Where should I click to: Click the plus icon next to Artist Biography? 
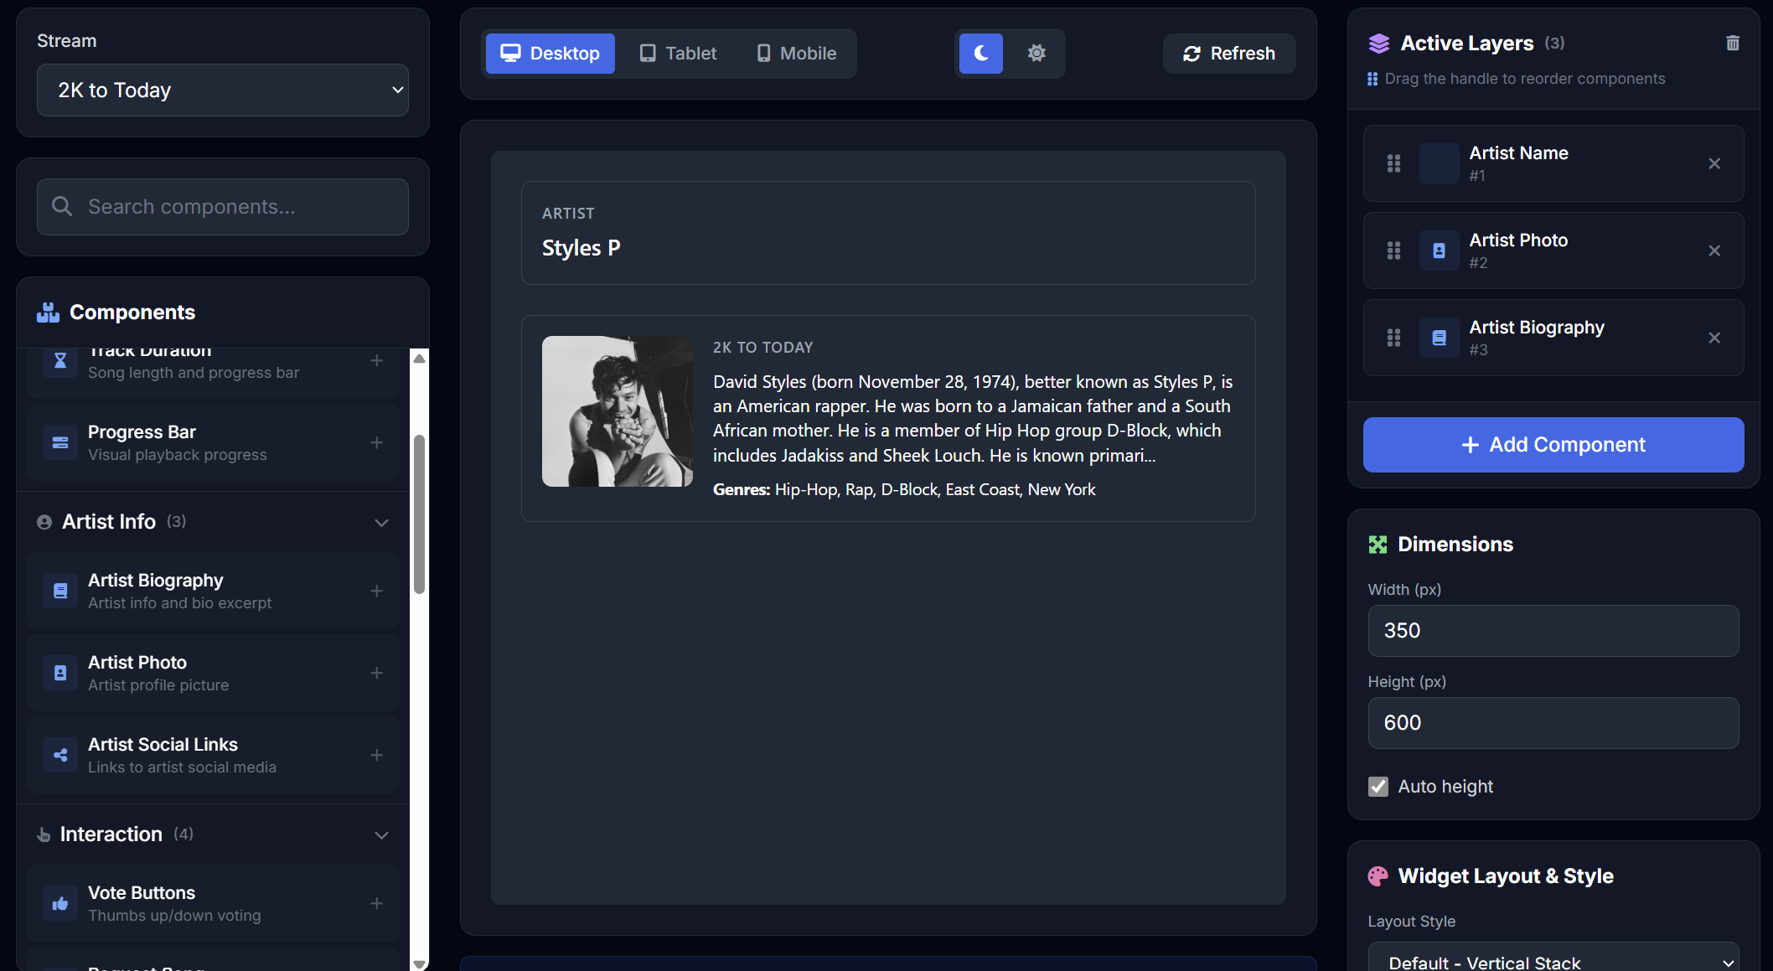[376, 590]
